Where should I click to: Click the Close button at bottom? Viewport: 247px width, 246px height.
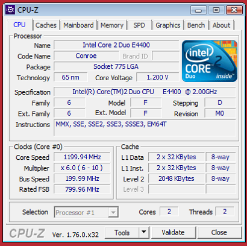(219, 232)
